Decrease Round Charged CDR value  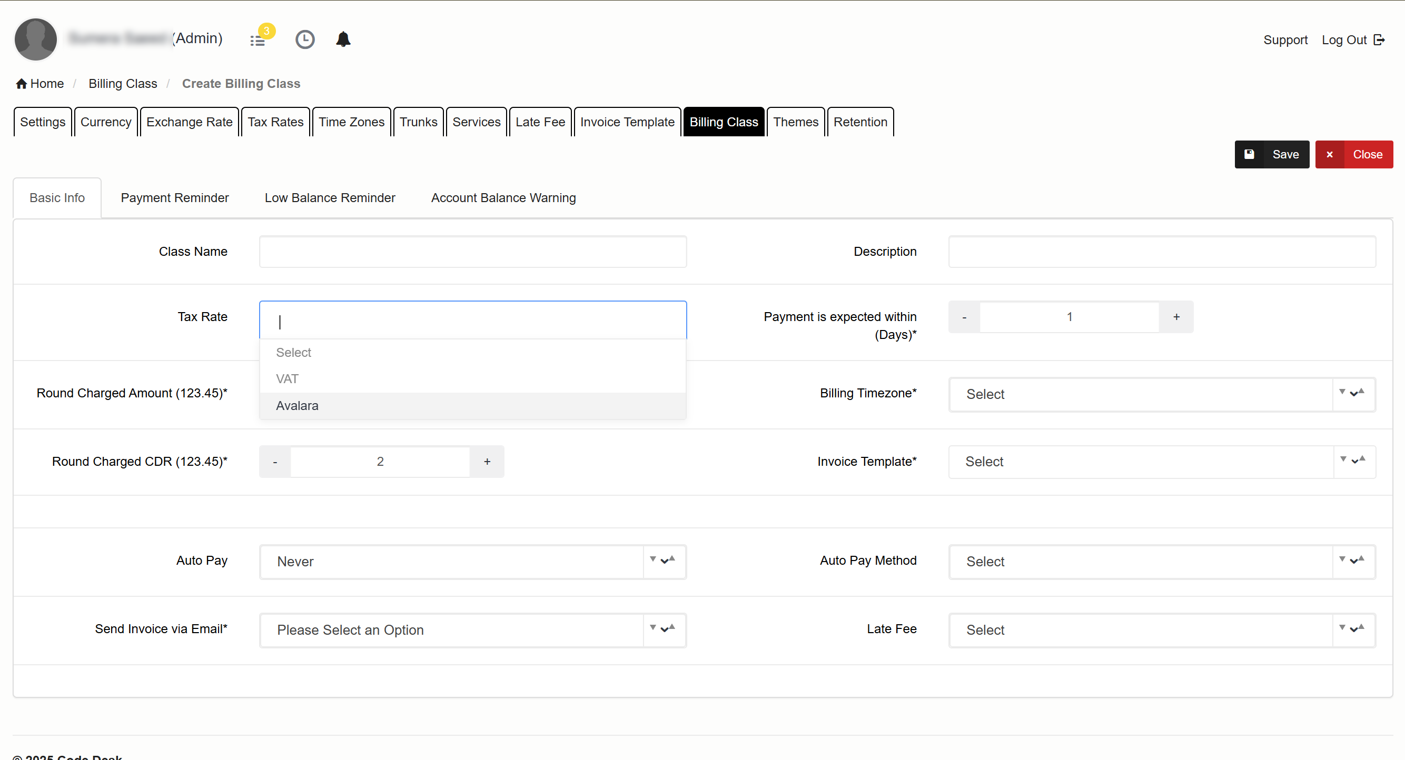[x=275, y=462]
